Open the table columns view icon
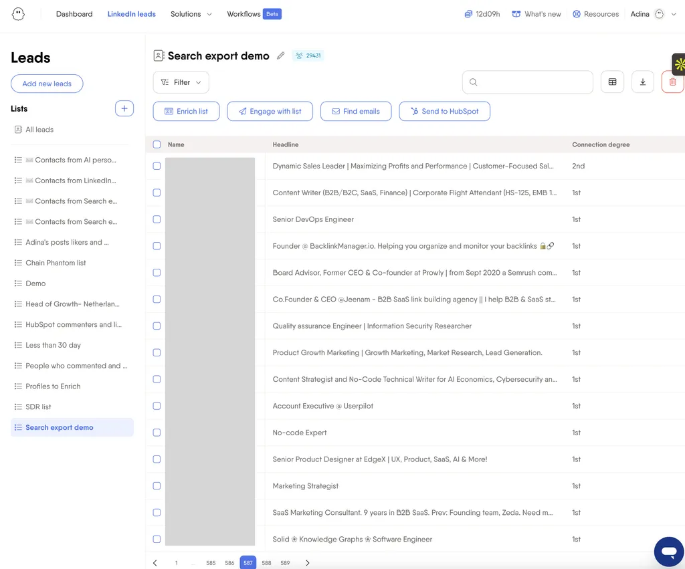This screenshot has width=685, height=569. (612, 82)
